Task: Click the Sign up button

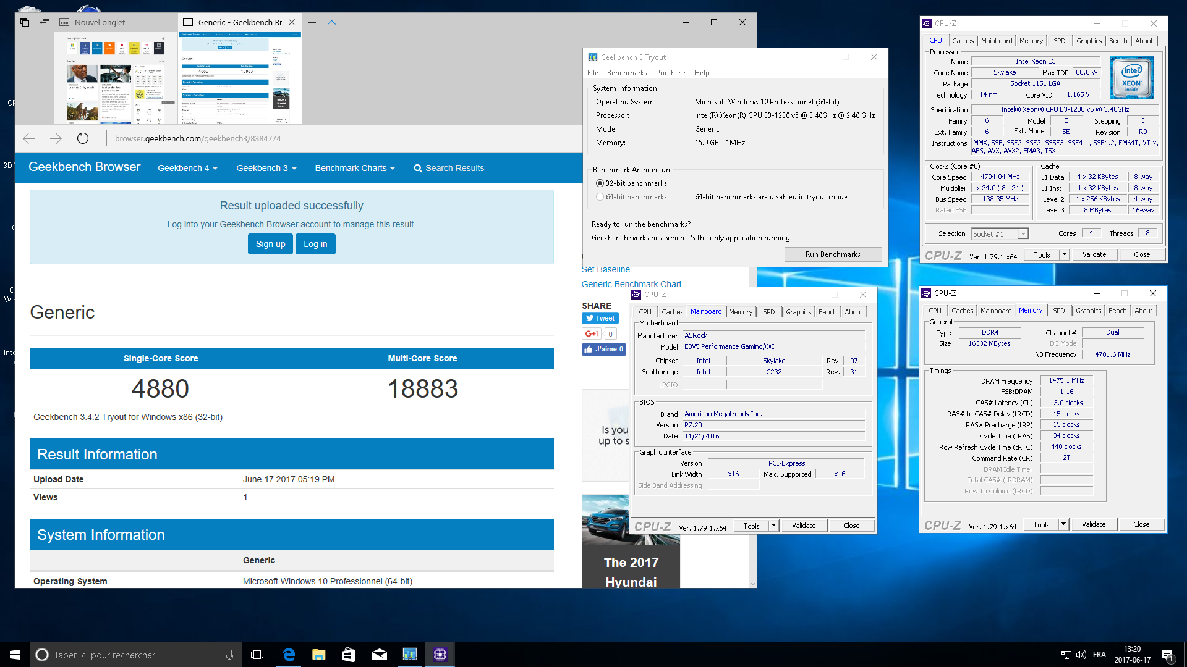Action: tap(271, 244)
